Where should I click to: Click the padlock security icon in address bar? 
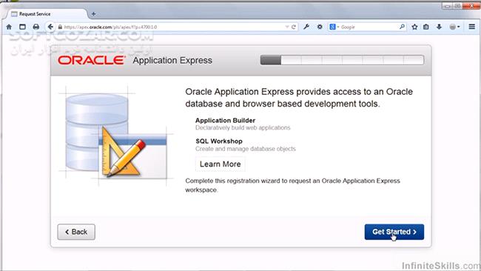tap(60, 27)
